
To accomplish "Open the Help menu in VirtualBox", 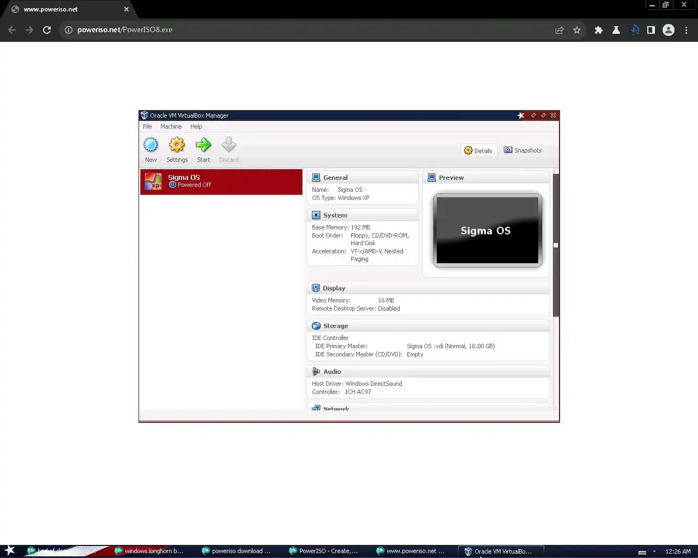I will 196,126.
